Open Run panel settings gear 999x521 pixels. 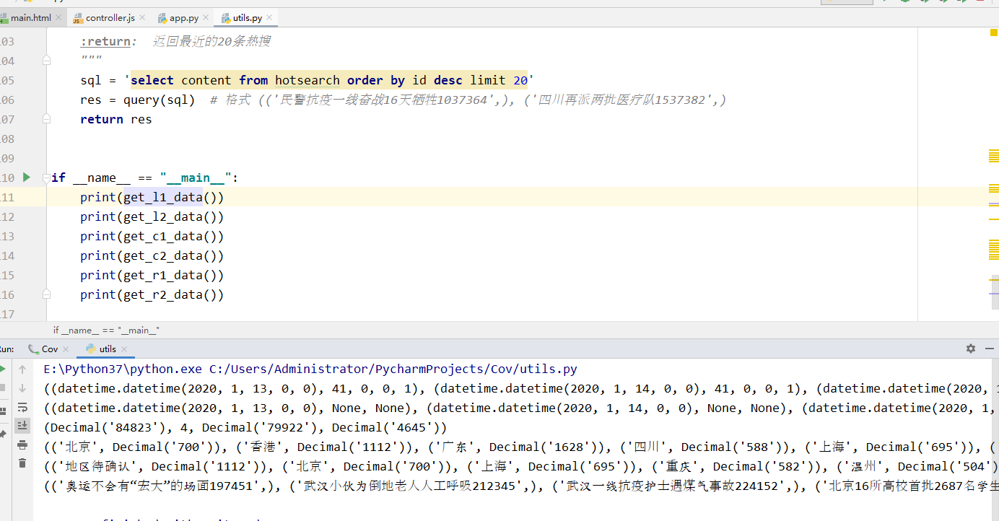971,349
